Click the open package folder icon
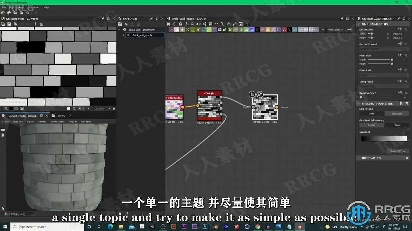The height and width of the screenshot is (231, 412). tap(15, 13)
